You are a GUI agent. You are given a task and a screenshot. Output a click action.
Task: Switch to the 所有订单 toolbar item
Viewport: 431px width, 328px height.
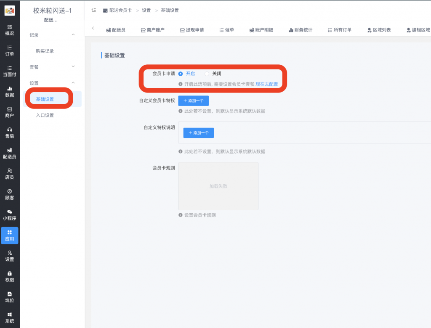tap(340, 29)
